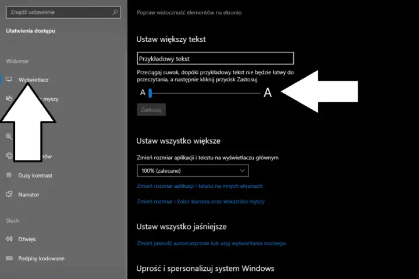Open the Dźwięk audio settings
419x279 pixels.
pos(27,239)
